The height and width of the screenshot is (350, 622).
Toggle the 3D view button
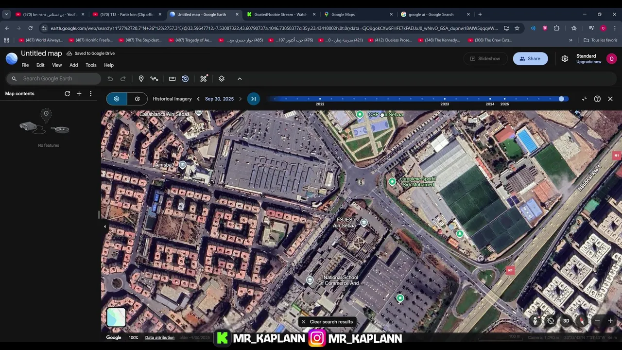[566, 321]
